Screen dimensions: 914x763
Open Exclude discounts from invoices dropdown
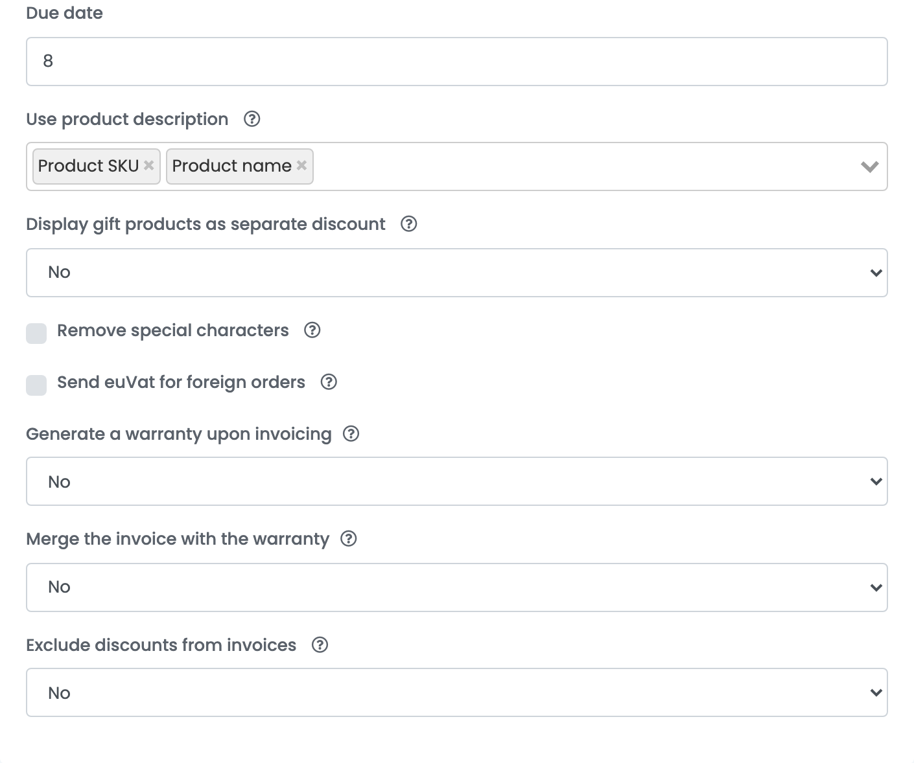click(457, 692)
